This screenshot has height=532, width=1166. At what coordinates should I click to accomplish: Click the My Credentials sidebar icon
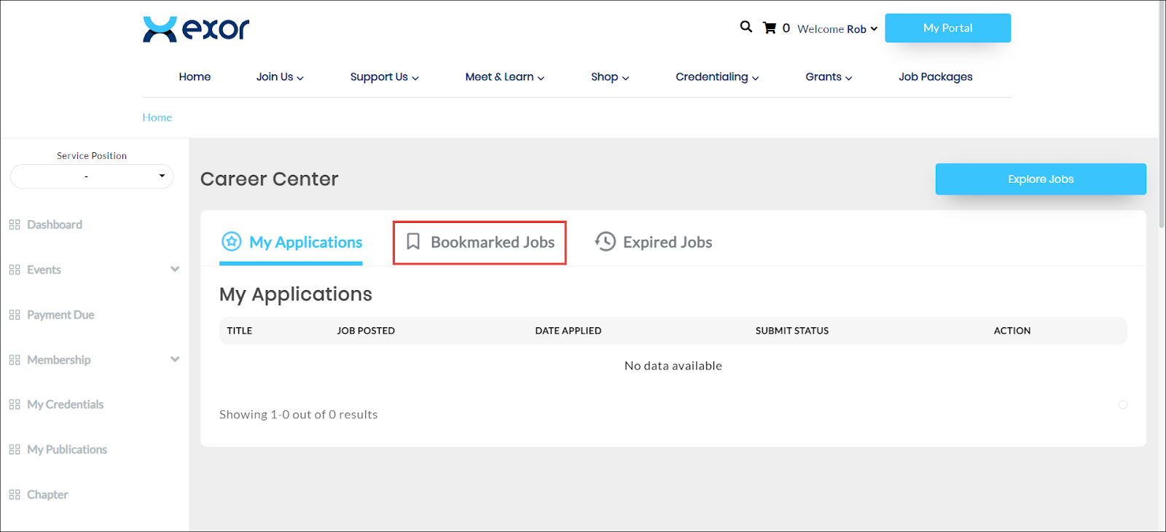(x=15, y=404)
